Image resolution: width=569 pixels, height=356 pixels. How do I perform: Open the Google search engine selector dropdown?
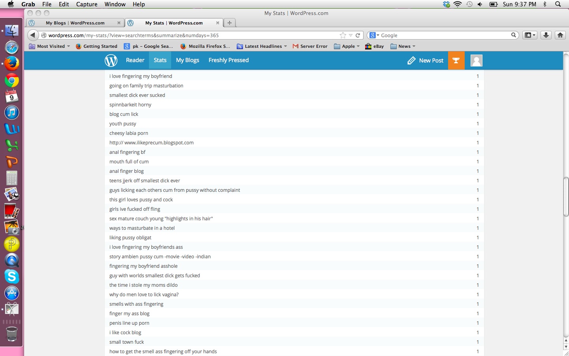pos(374,35)
